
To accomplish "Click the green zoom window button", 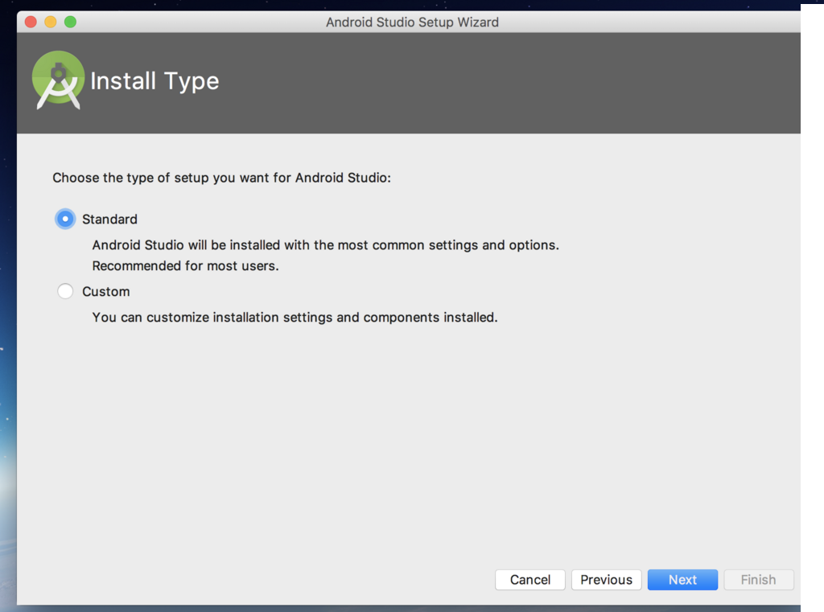I will [70, 22].
